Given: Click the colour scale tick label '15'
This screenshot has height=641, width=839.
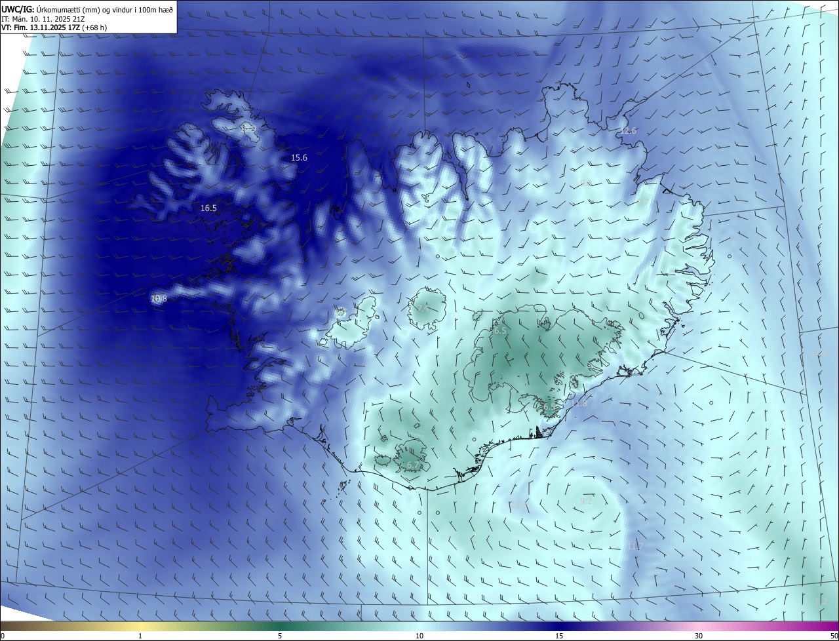Looking at the screenshot, I should (x=559, y=636).
